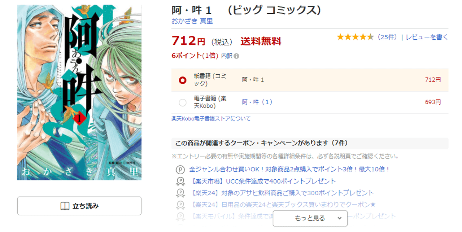Click the 立ち読み preview button
Viewport: 462px width, 232px height.
click(79, 206)
